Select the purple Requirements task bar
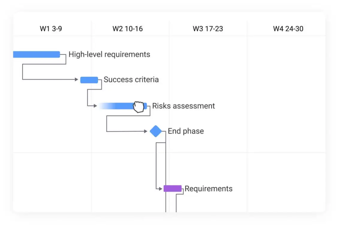This screenshot has width=338, height=226. pos(173,189)
